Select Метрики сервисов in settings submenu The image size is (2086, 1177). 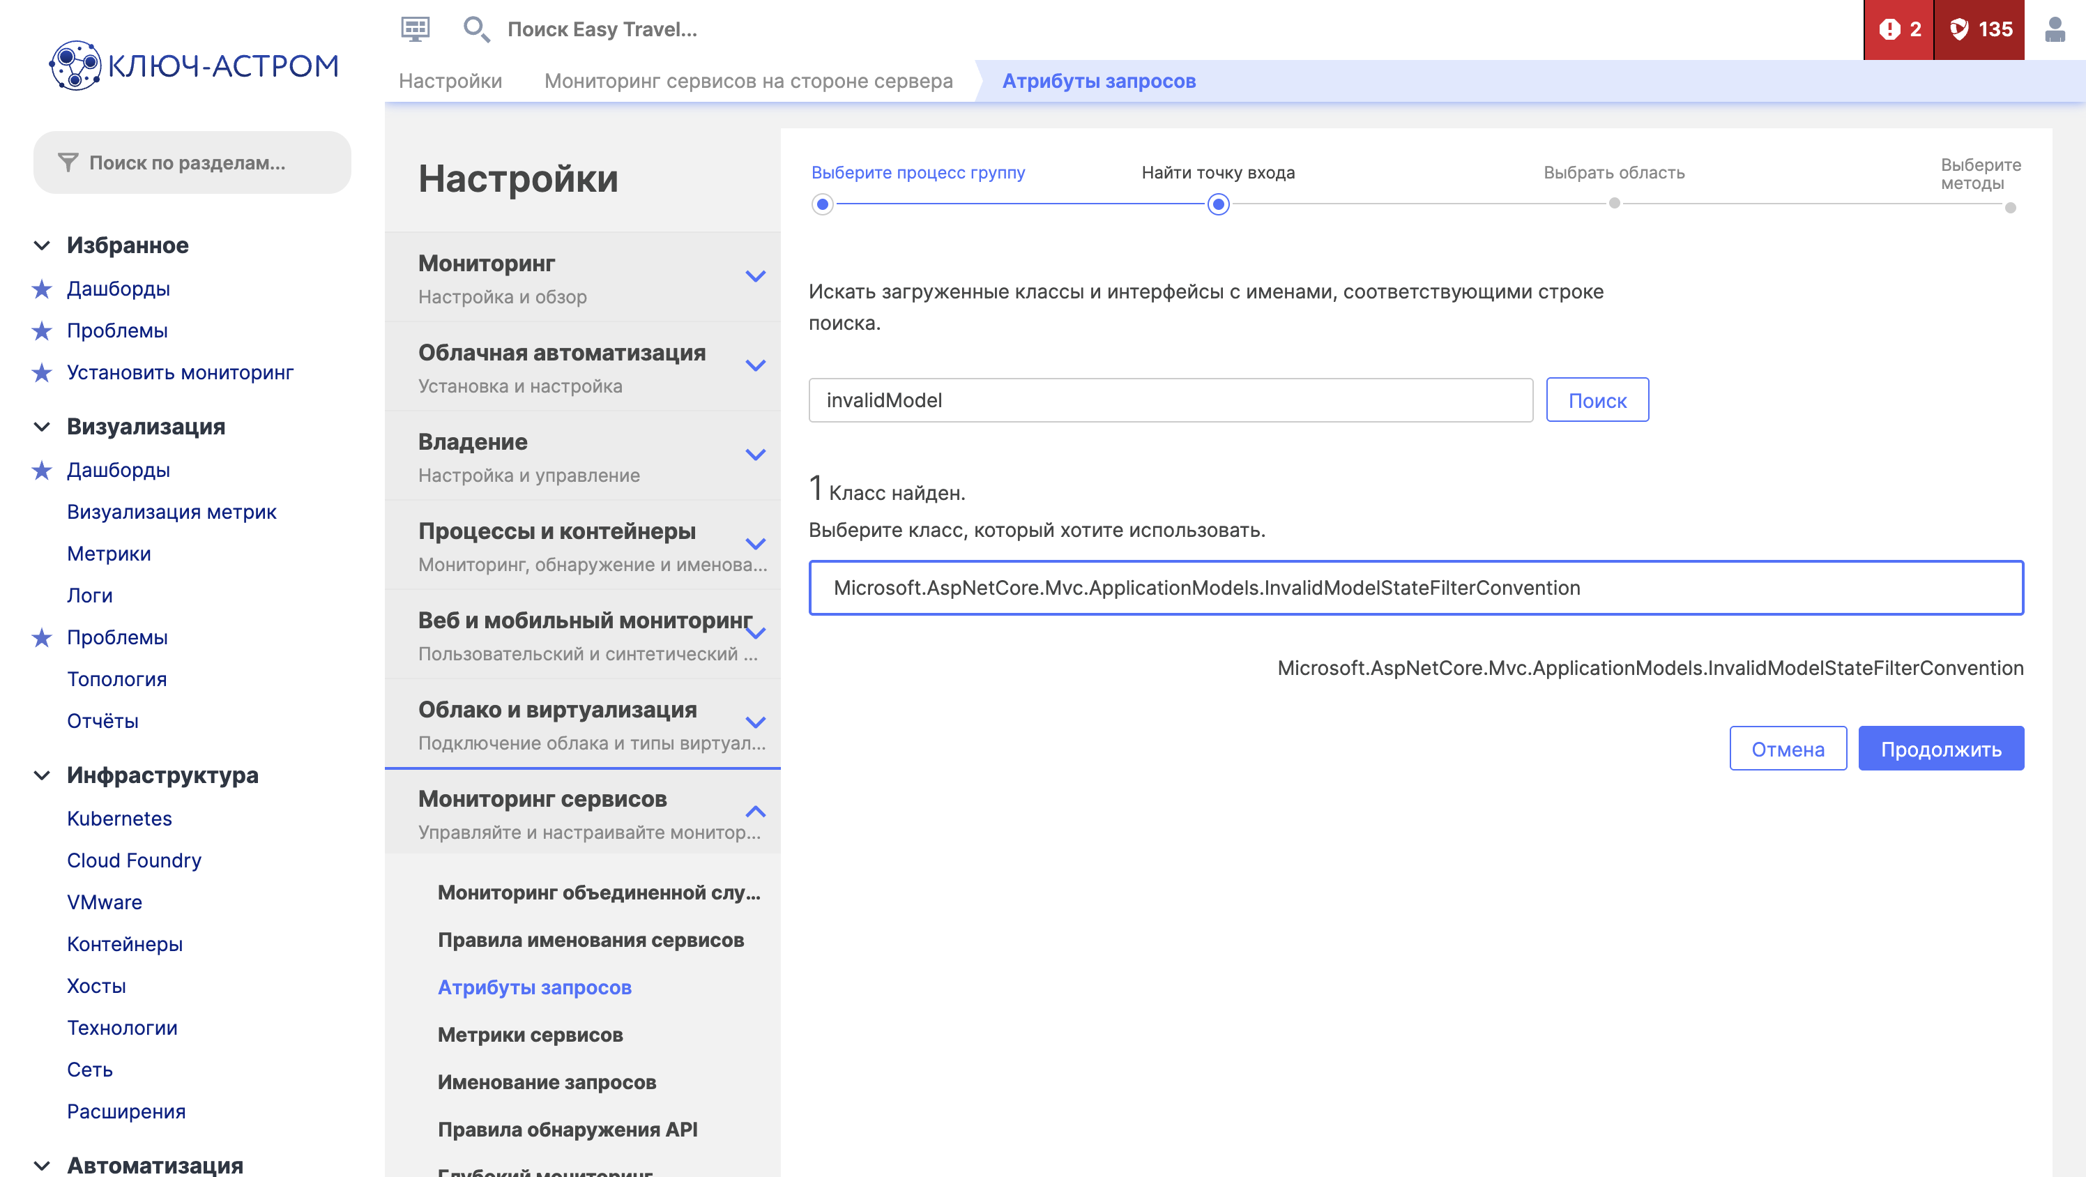click(x=530, y=1035)
